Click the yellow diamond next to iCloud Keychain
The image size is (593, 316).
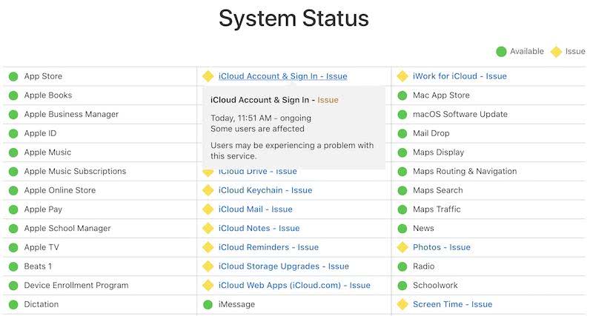click(208, 190)
